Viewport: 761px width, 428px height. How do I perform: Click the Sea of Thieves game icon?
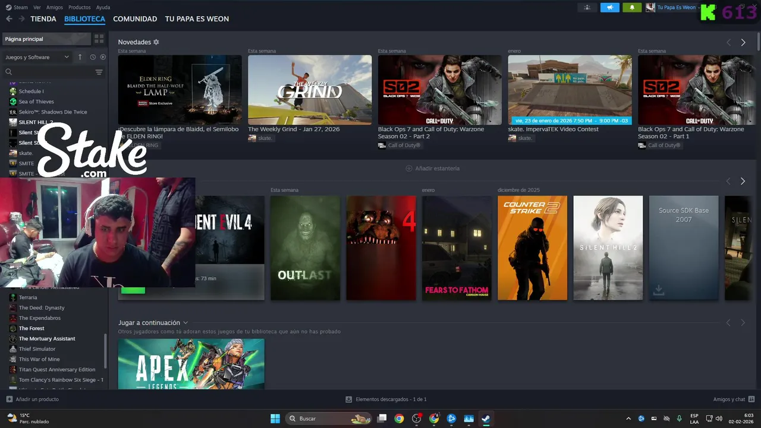[13, 102]
